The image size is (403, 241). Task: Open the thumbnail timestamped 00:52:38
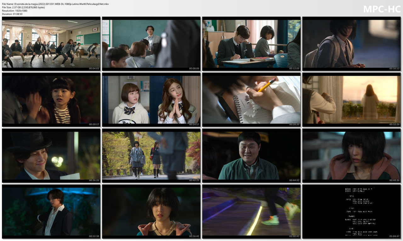(51, 211)
